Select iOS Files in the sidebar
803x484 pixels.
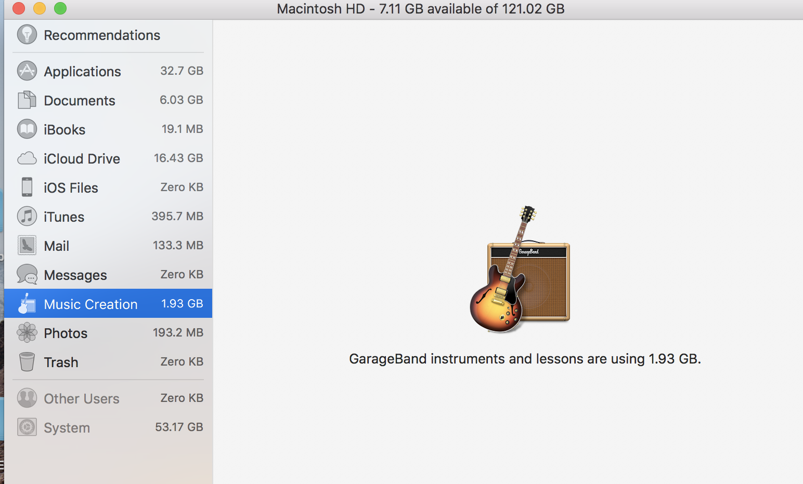coord(108,187)
